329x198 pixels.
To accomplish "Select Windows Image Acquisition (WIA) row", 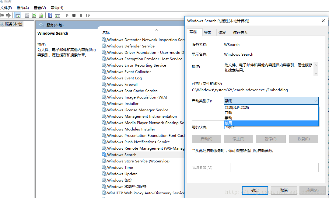I will click(x=137, y=97).
